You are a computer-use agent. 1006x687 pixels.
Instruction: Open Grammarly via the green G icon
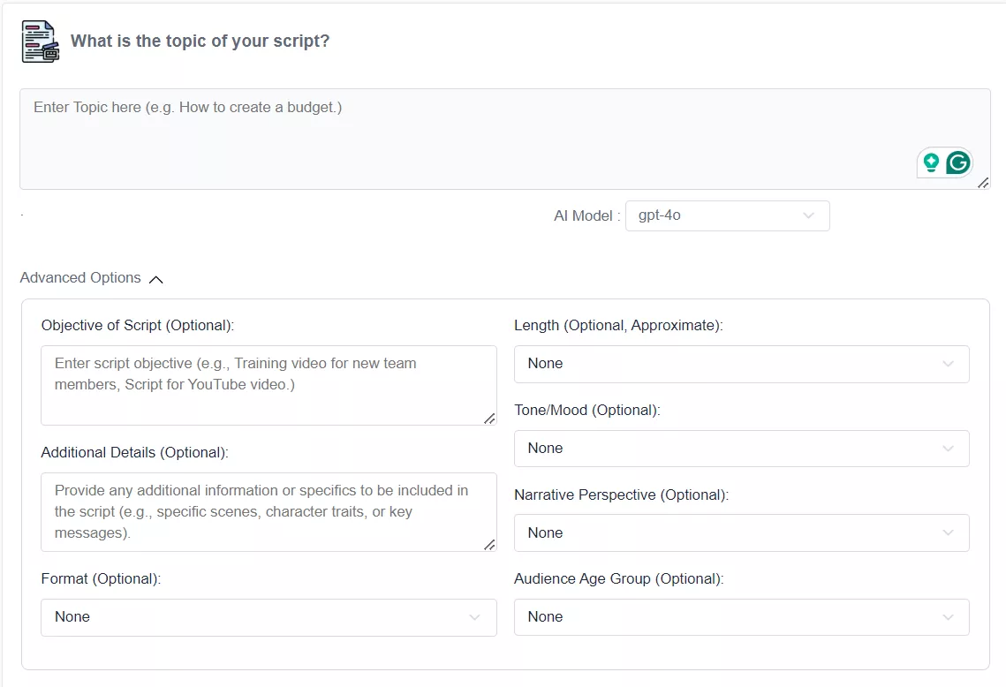[x=960, y=162]
